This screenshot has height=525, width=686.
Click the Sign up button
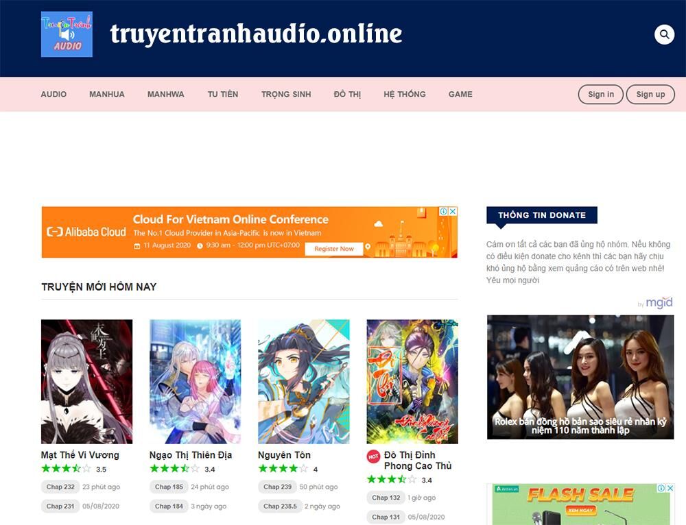[650, 95]
